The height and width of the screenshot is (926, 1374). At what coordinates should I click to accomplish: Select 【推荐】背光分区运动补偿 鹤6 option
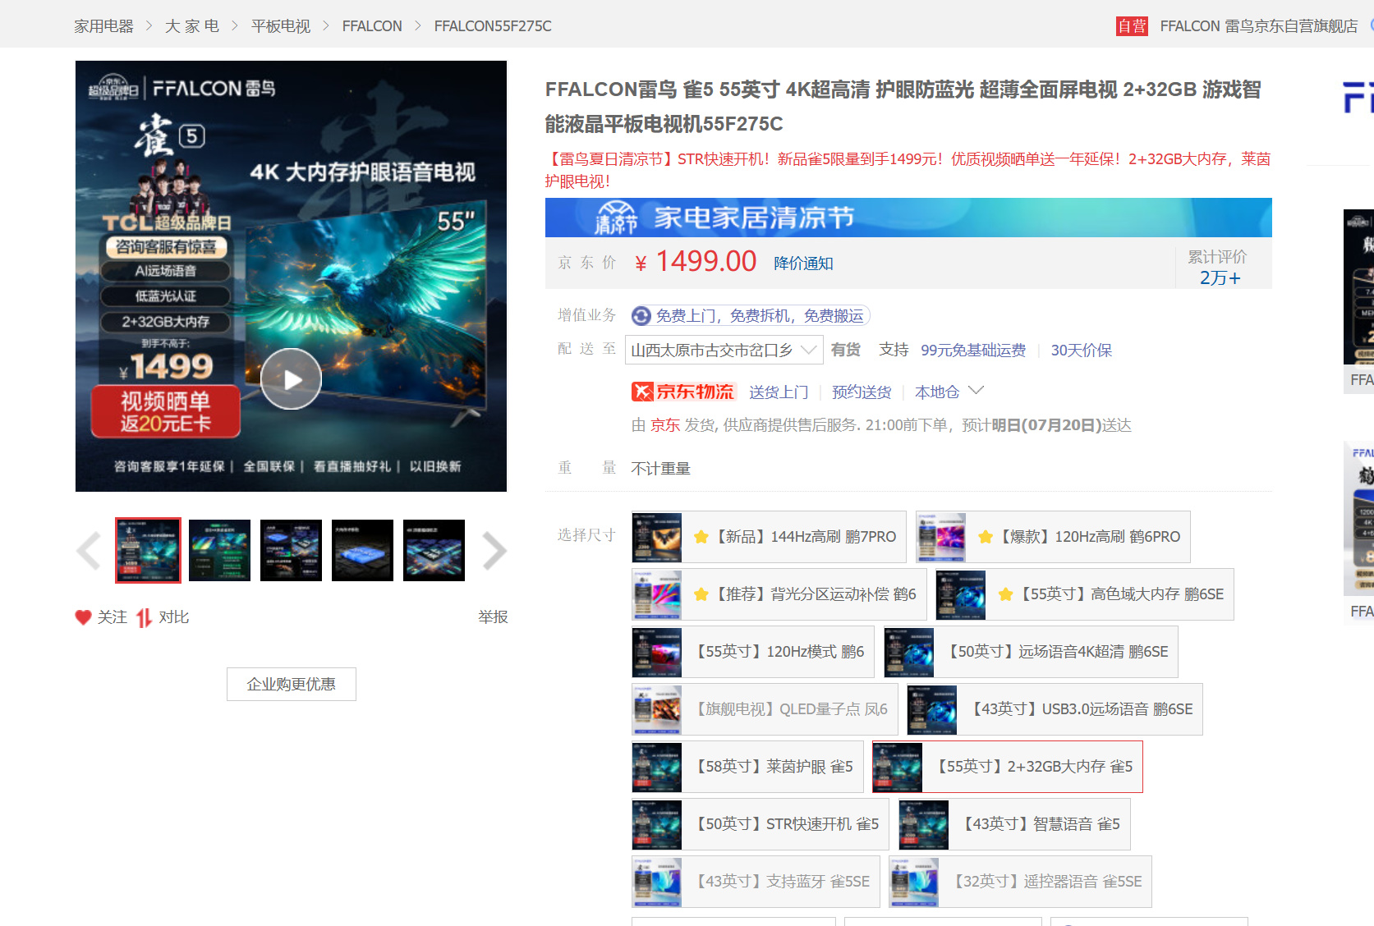779,594
